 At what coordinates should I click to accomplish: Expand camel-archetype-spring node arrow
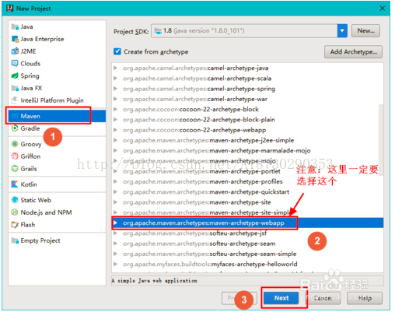pos(116,89)
